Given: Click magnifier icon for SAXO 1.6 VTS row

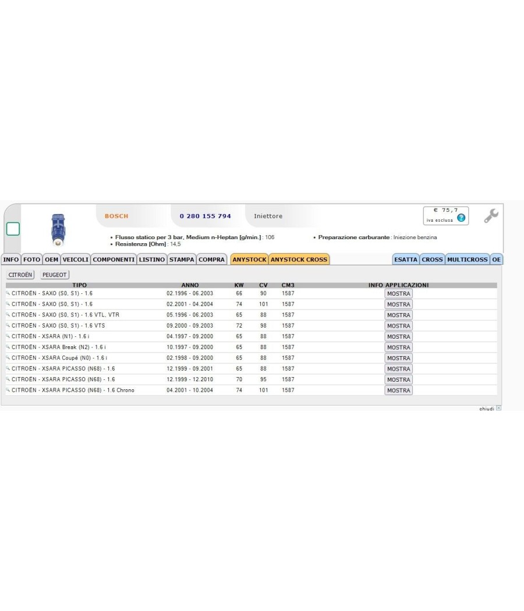Looking at the screenshot, I should pos(8,325).
